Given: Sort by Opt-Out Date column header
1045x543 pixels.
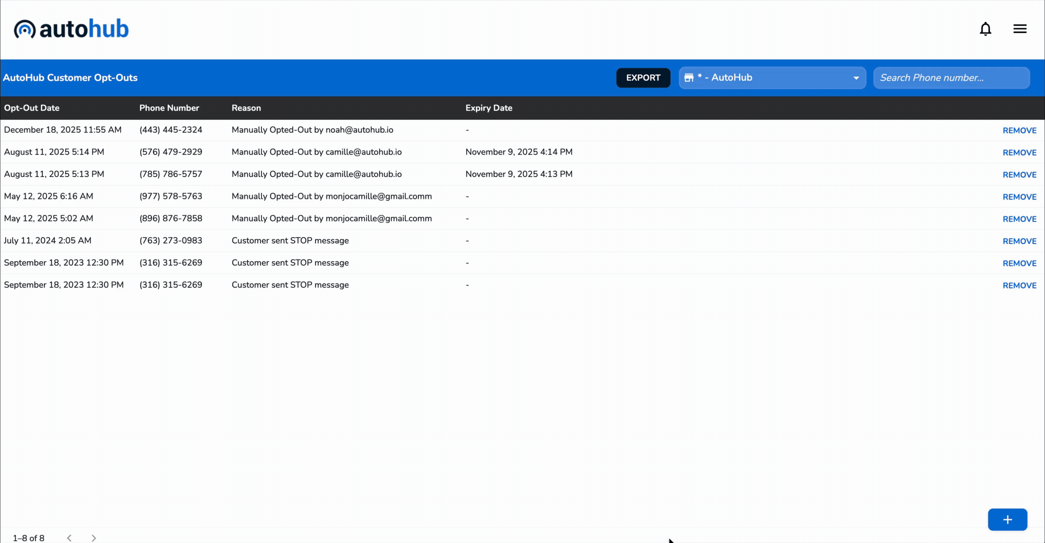Looking at the screenshot, I should (x=32, y=108).
